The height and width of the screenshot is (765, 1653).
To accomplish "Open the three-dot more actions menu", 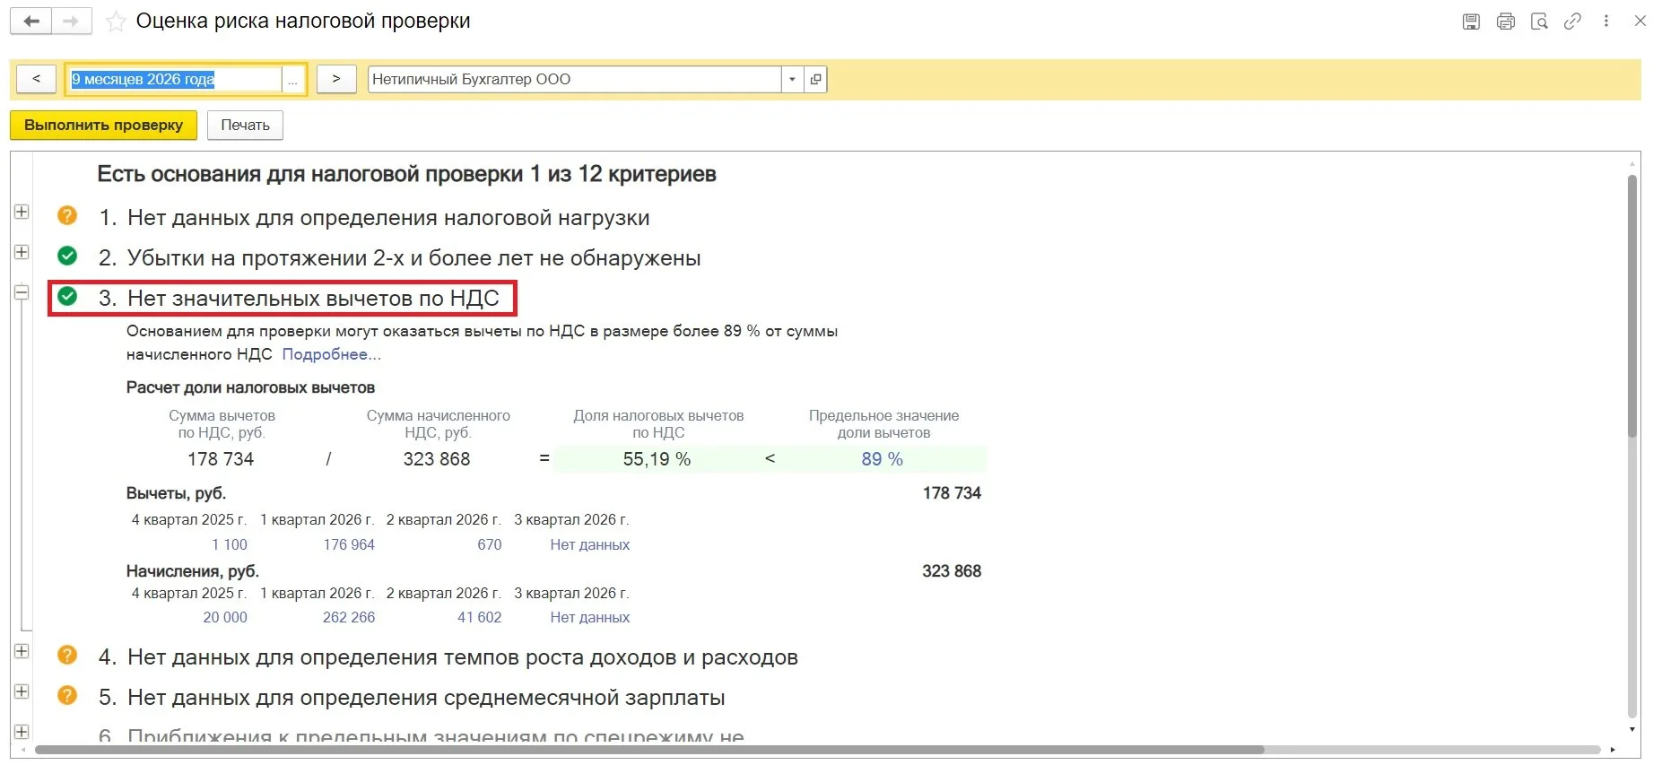I will (x=1606, y=22).
